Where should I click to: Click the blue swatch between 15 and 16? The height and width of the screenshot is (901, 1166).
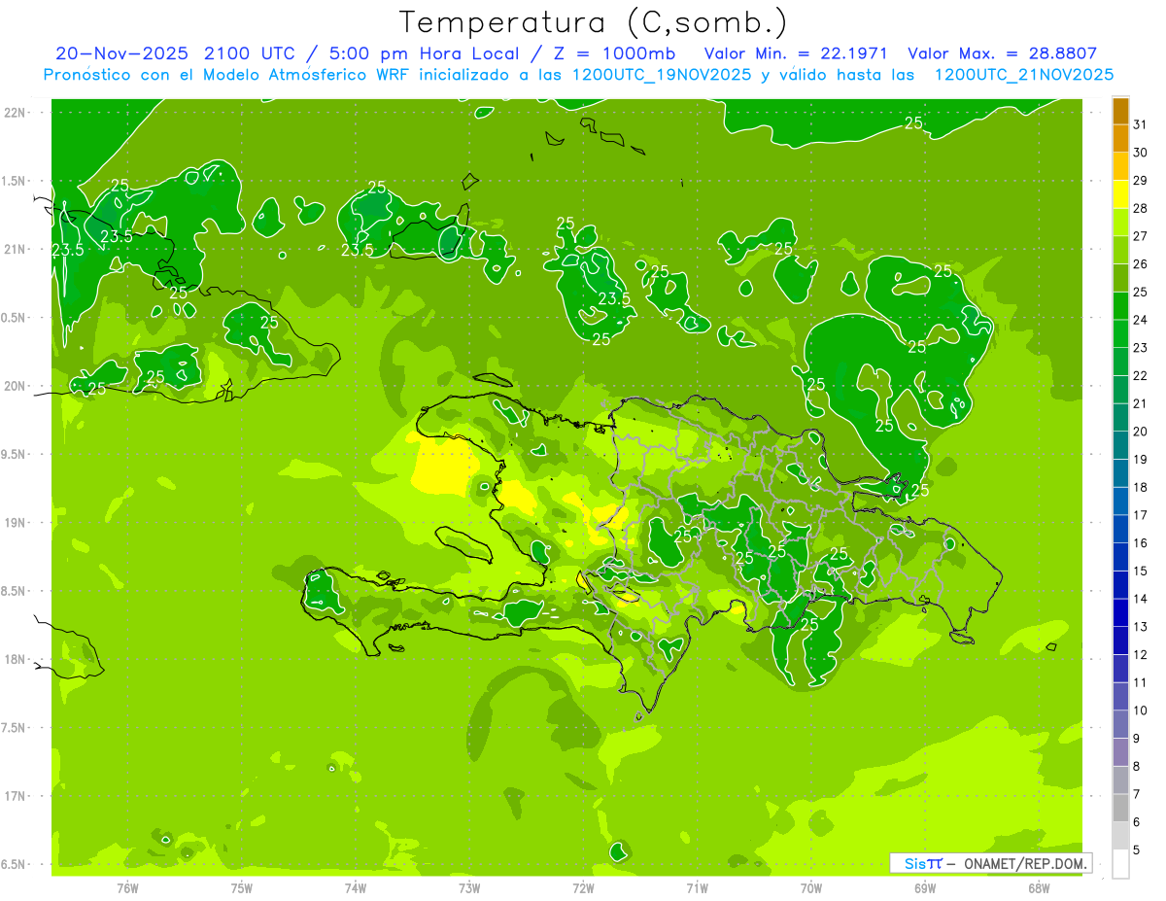tap(1120, 557)
